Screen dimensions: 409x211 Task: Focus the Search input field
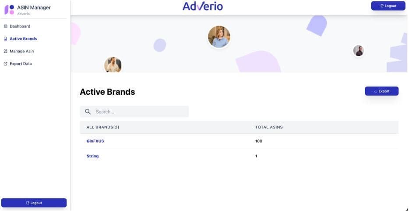tap(140, 112)
